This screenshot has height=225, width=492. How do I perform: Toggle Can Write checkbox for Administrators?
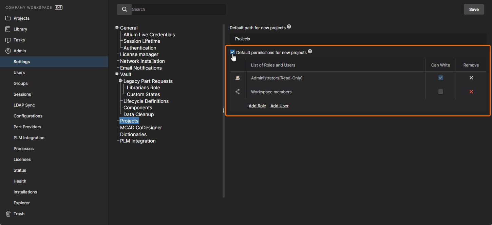point(440,78)
